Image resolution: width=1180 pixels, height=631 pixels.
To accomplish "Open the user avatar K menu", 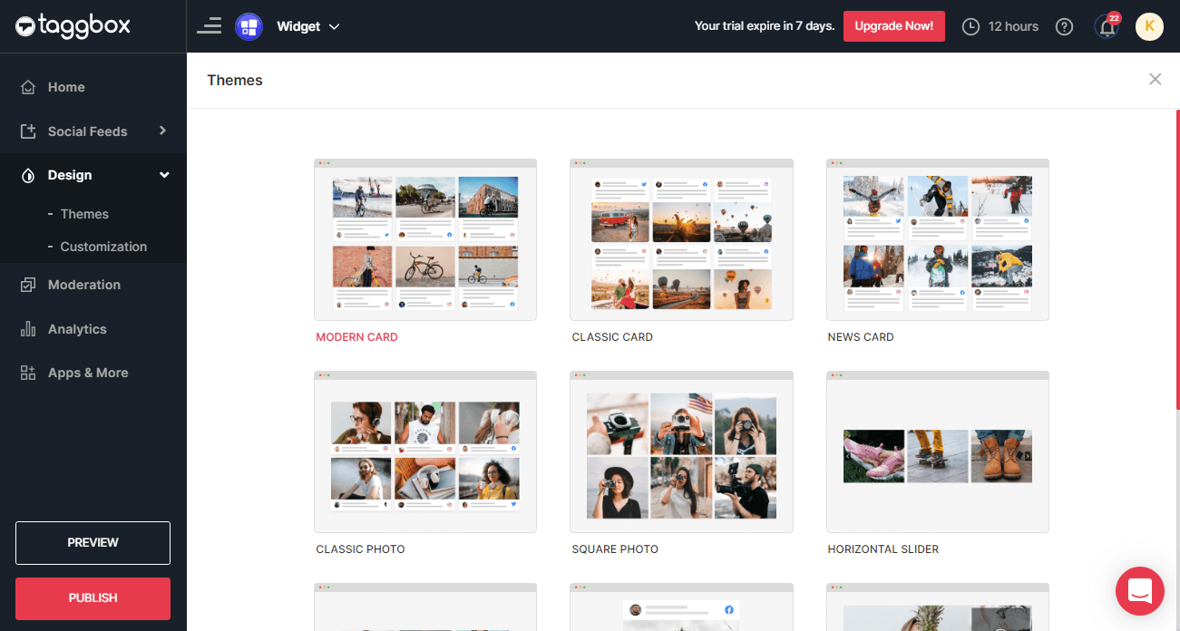I will point(1149,26).
